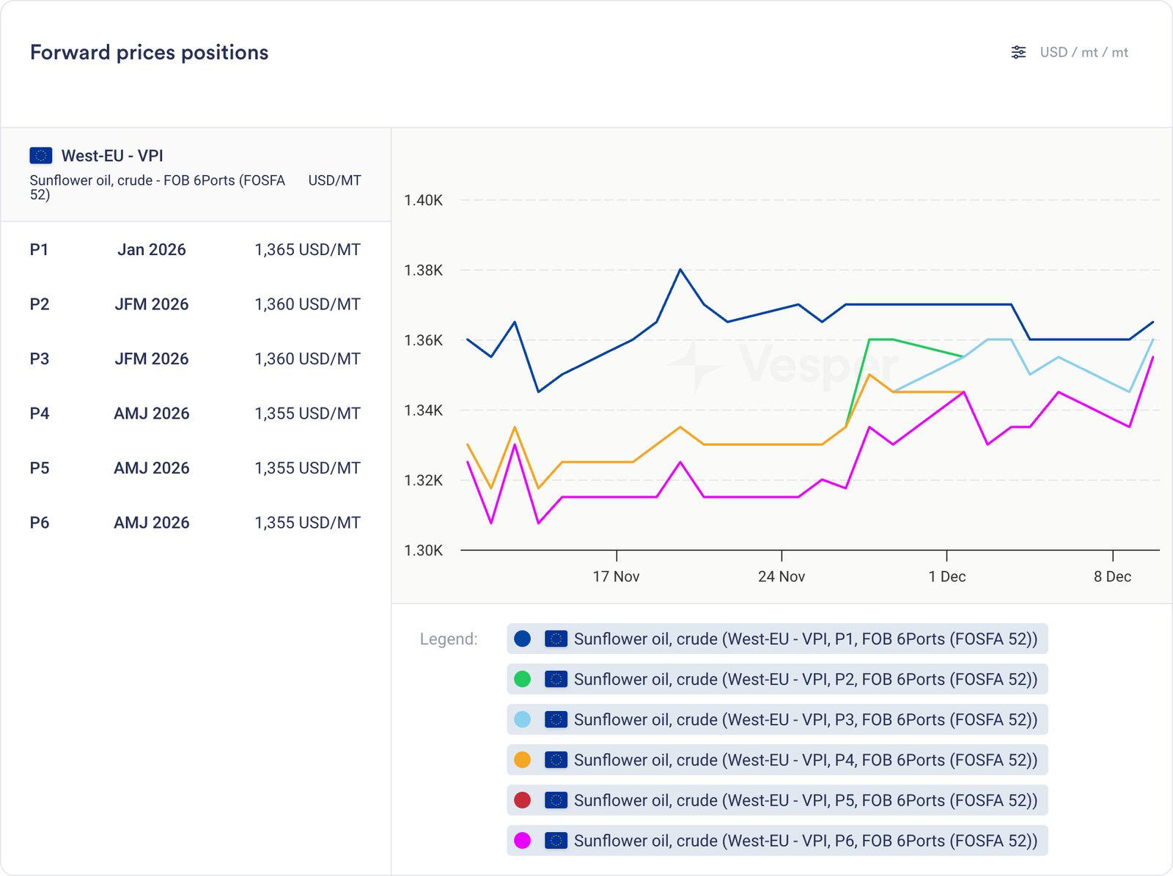Viewport: 1173px width, 876px height.
Task: Click the Forward prices positions title
Action: click(x=149, y=52)
